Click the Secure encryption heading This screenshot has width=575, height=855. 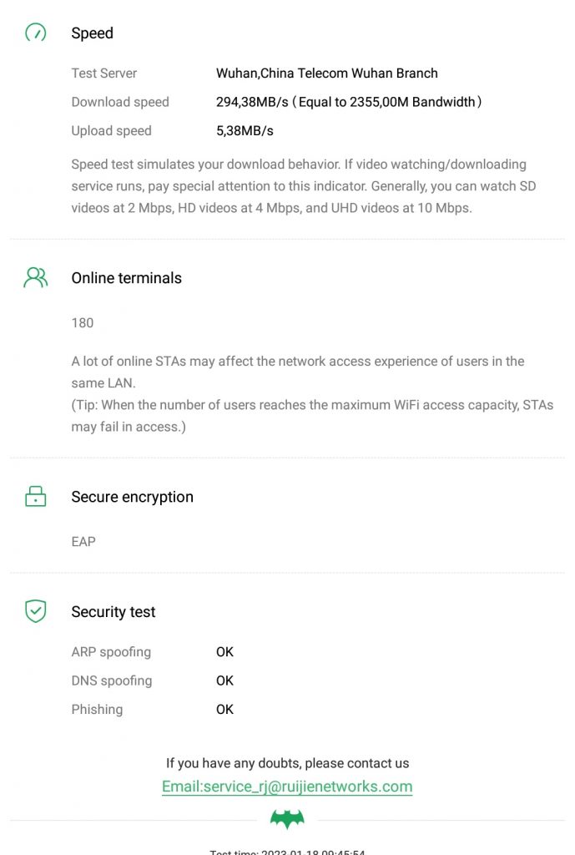tap(132, 497)
